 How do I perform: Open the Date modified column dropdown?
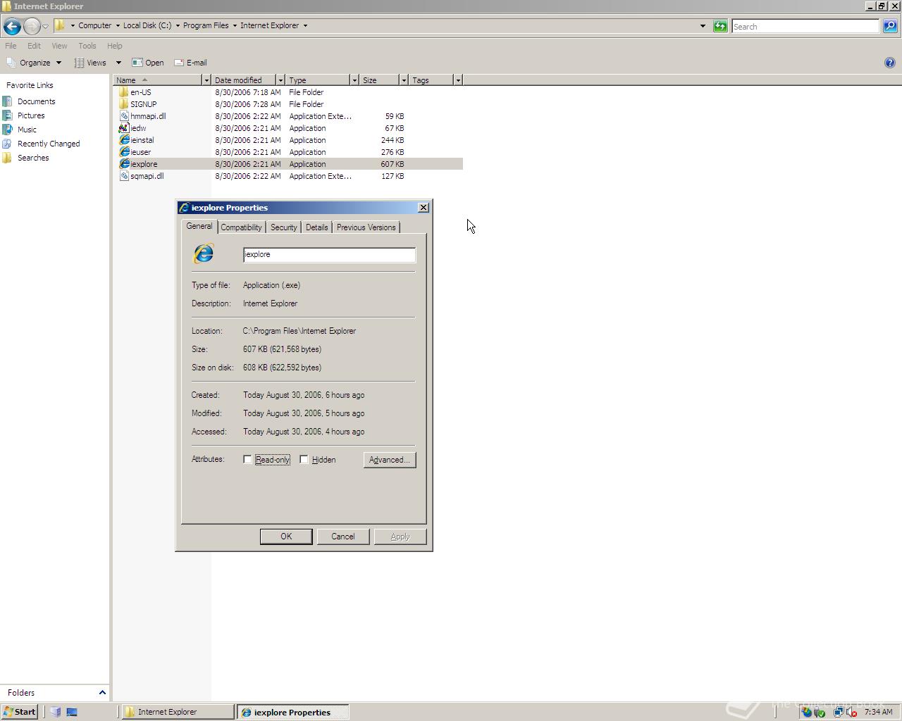coord(280,80)
